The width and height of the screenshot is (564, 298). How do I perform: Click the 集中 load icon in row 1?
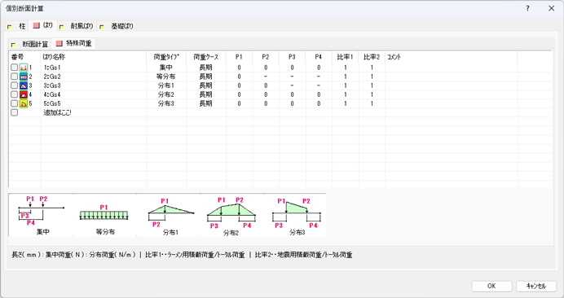click(24, 68)
